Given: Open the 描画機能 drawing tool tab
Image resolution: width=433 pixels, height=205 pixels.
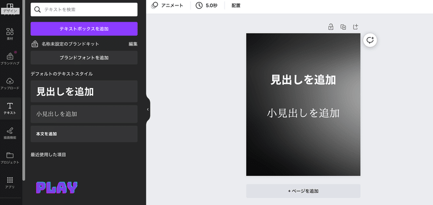Looking at the screenshot, I should [x=10, y=133].
